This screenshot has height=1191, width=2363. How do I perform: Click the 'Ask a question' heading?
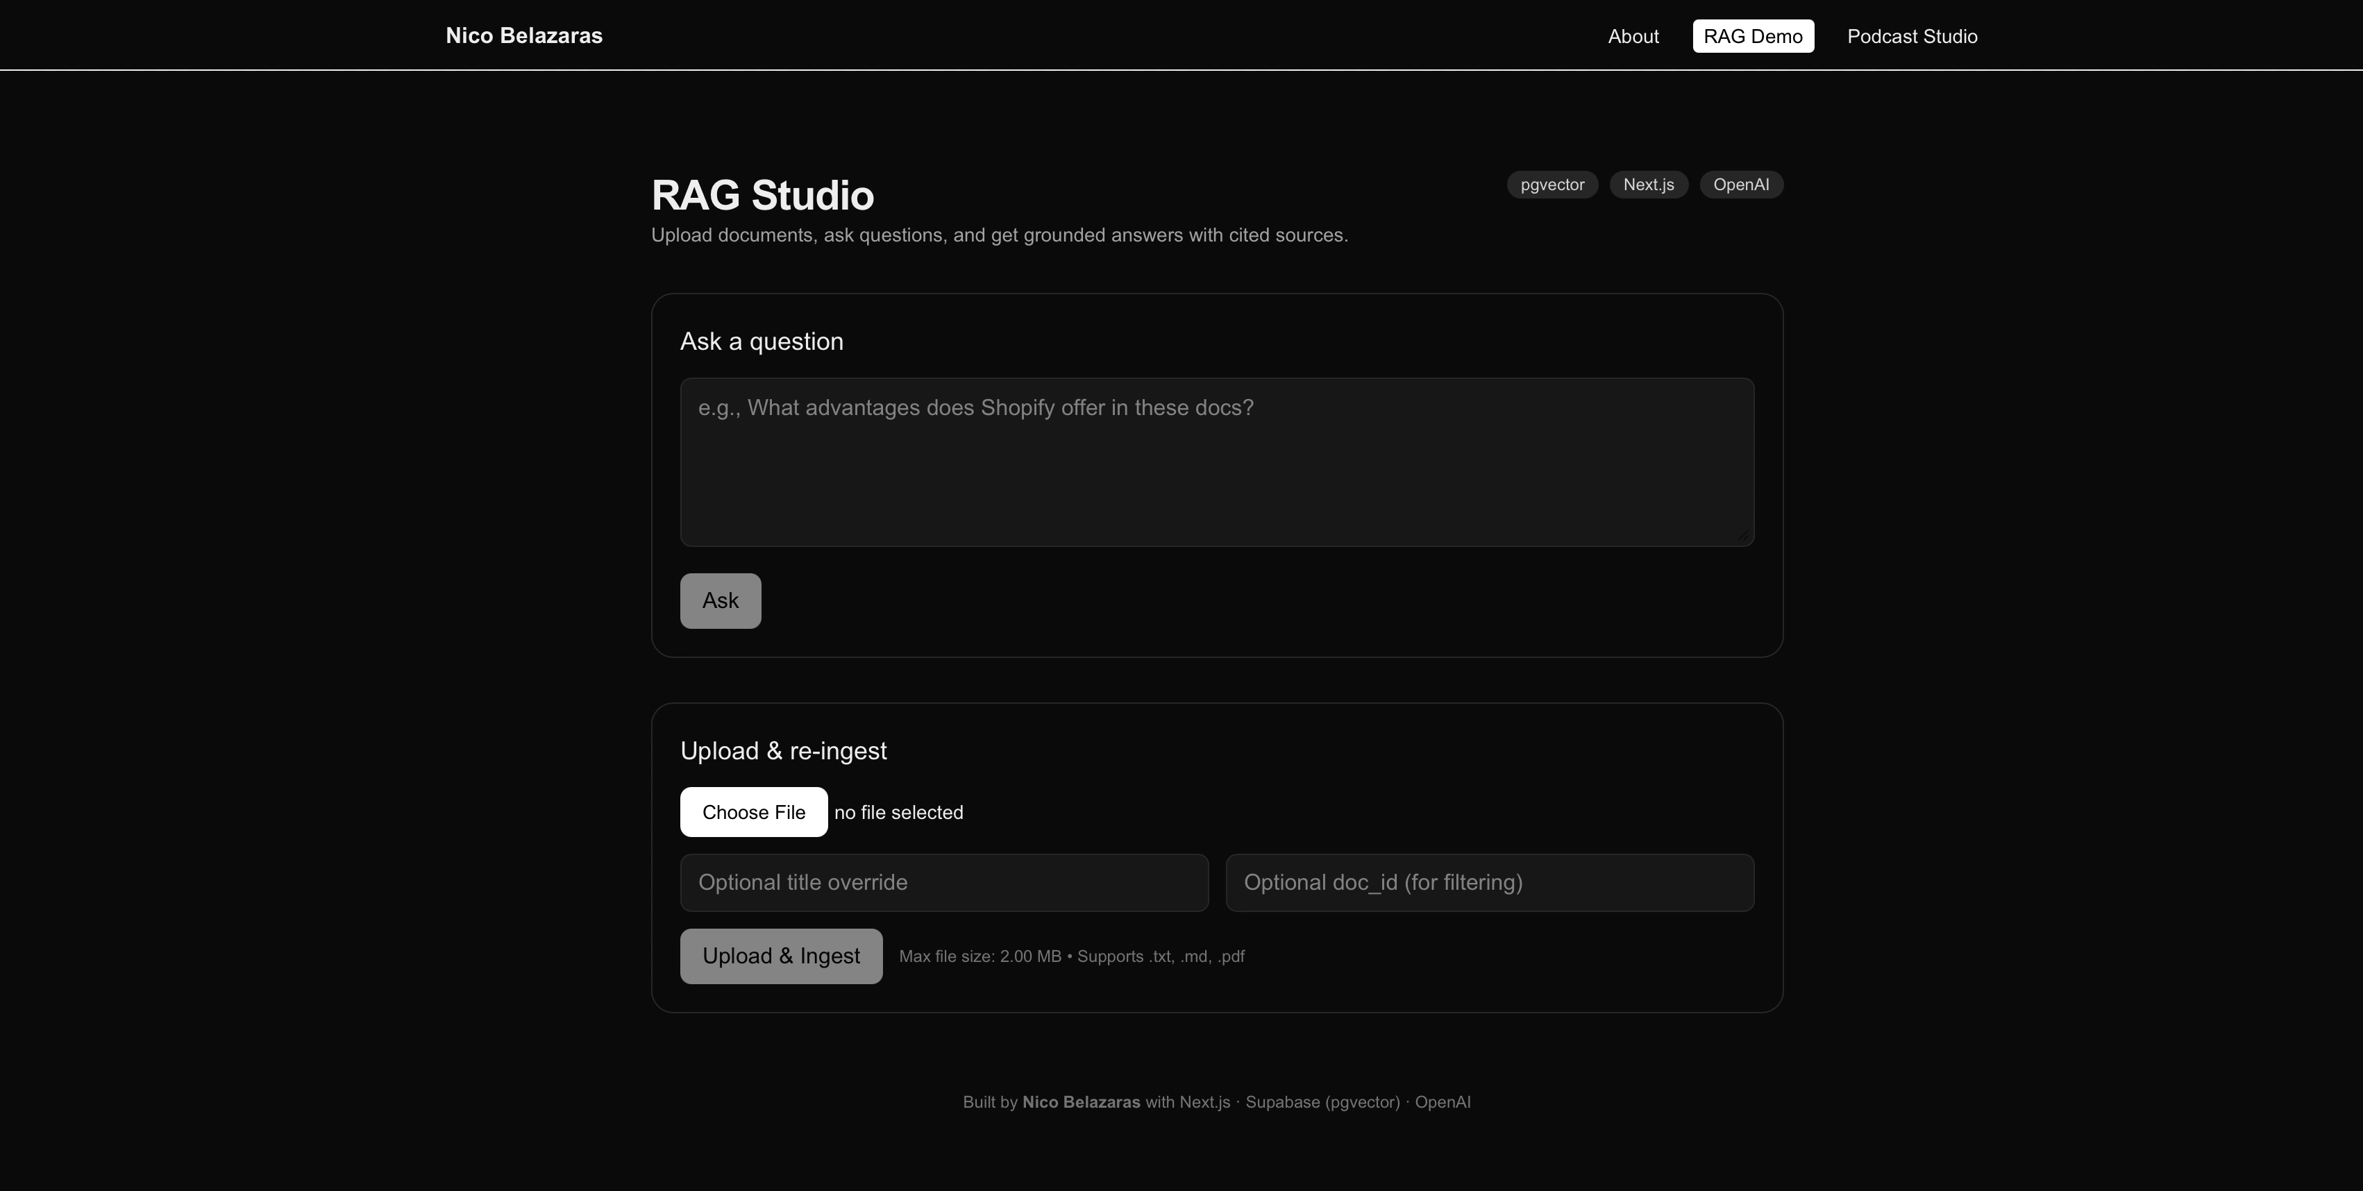tap(762, 340)
